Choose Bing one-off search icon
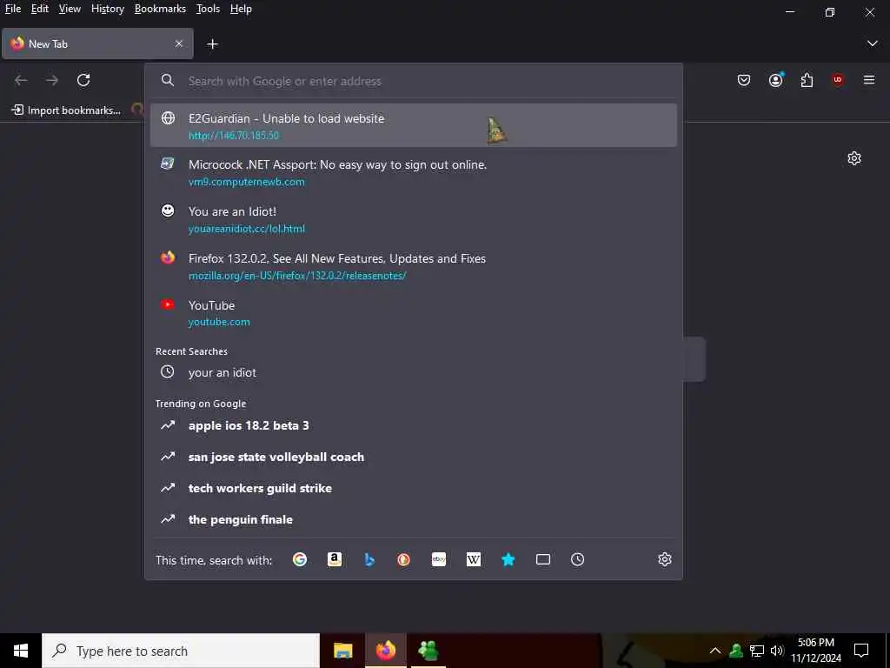Screen dimensions: 890x668 (369, 559)
